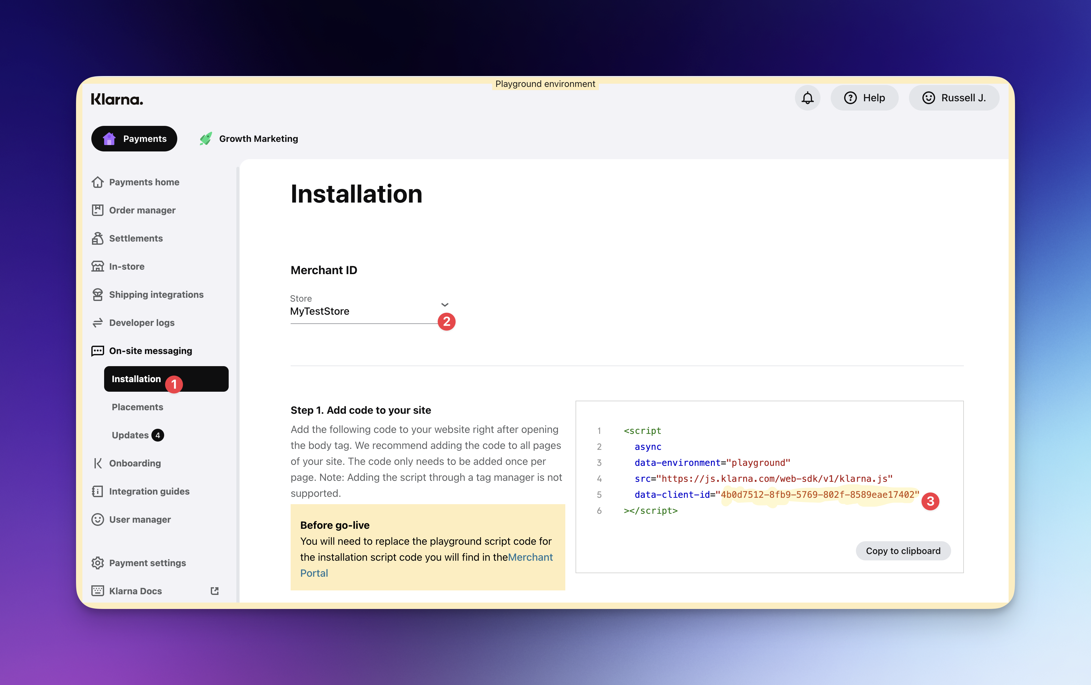Collapse the On-site messaging section
1091x685 pixels.
click(150, 351)
